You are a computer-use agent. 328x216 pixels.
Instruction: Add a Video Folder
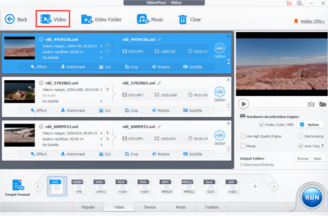click(x=101, y=20)
